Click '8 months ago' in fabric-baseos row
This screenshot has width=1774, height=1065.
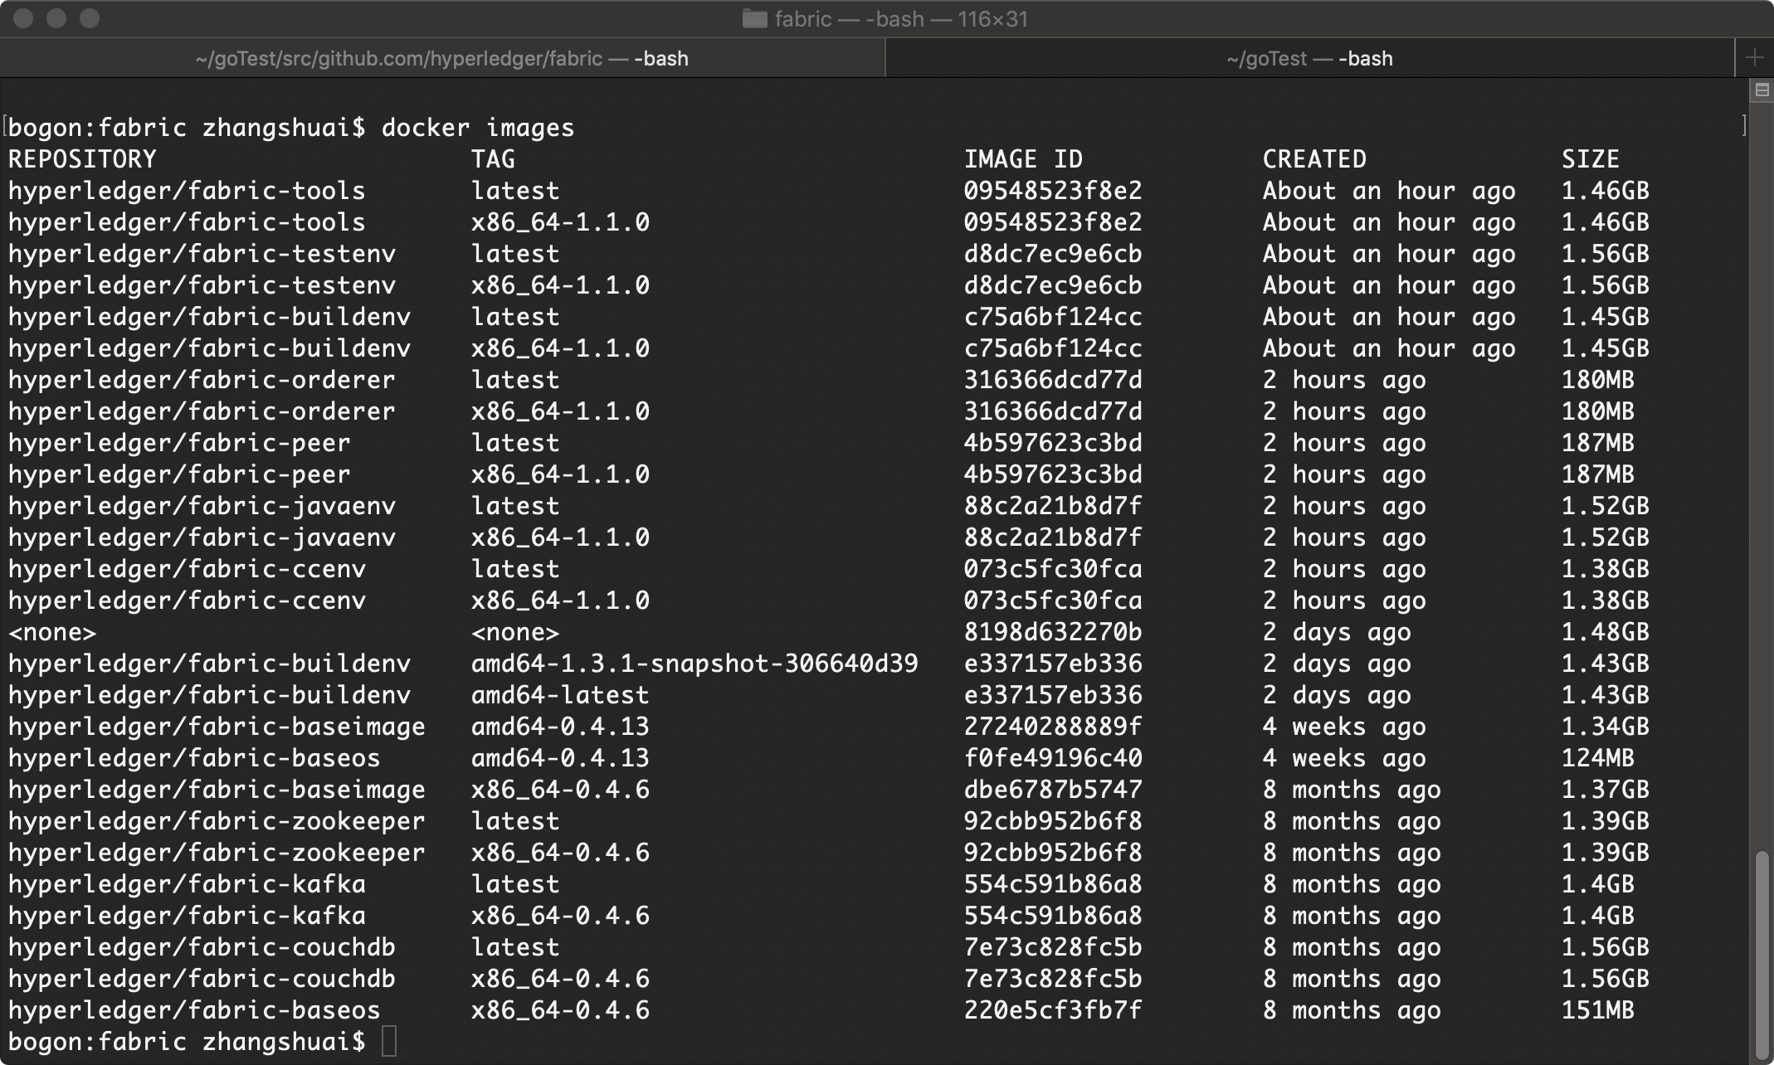pos(1352,1010)
